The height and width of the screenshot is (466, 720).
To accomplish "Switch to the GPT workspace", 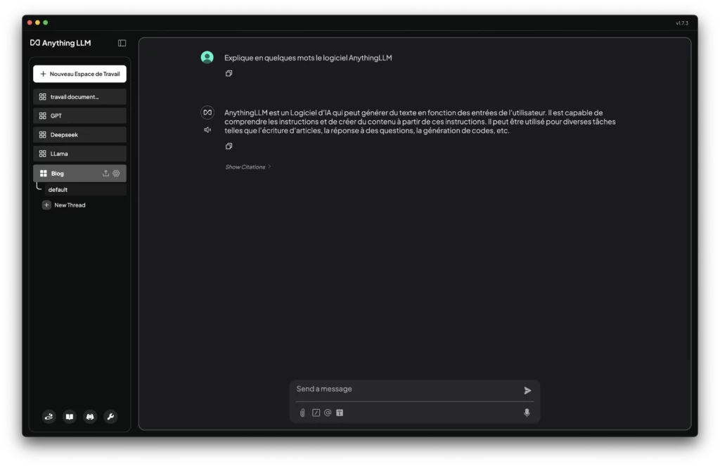I will 80,116.
